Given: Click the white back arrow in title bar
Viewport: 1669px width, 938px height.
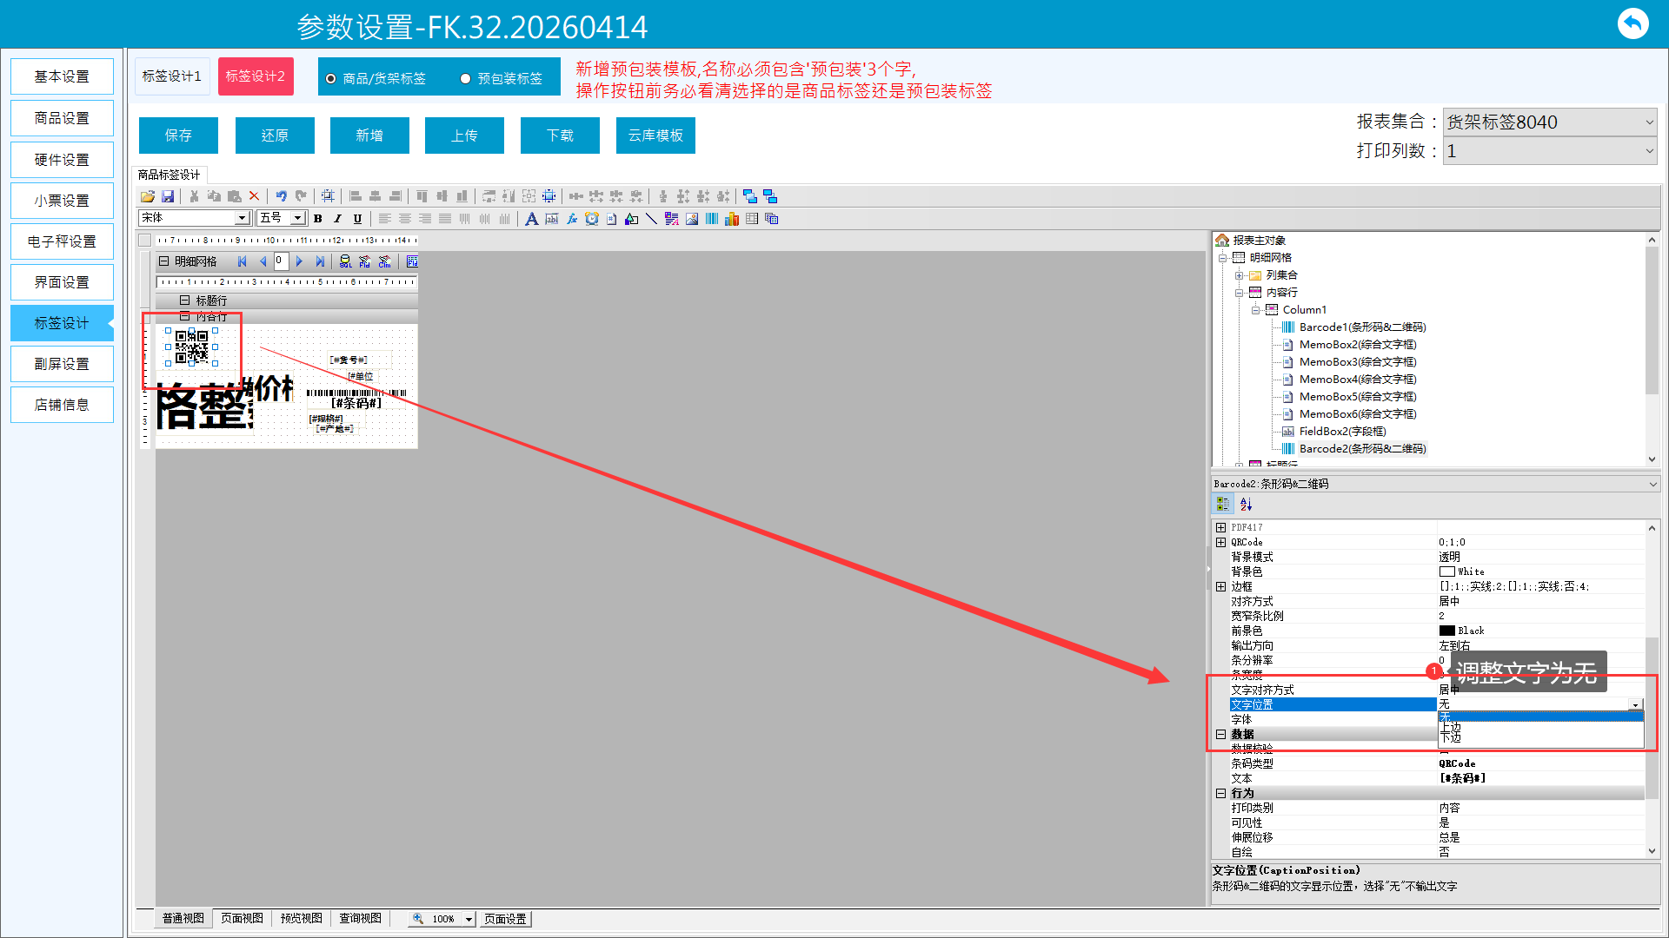Looking at the screenshot, I should click(x=1632, y=23).
